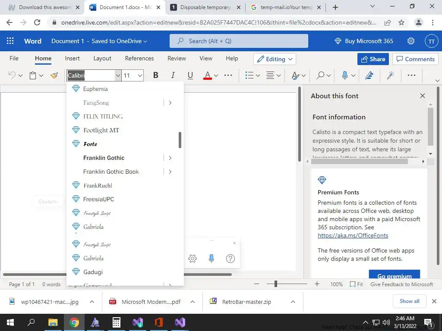
Task: Click the Search box in Word header
Action: point(239,41)
